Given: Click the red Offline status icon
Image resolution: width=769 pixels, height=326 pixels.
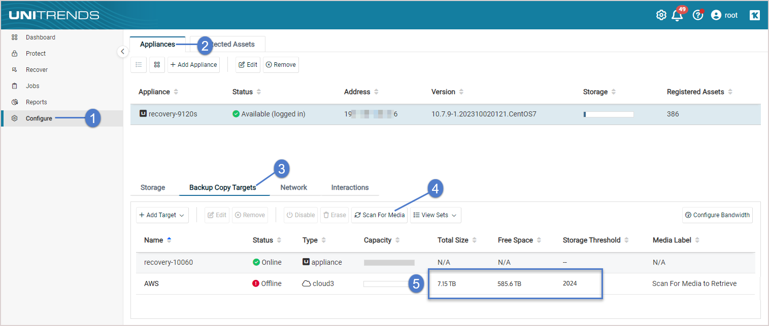Looking at the screenshot, I should 256,283.
